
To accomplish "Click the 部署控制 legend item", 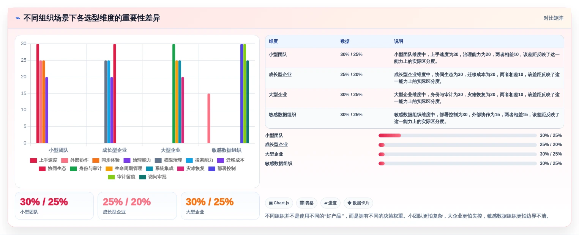I will pos(222,168).
